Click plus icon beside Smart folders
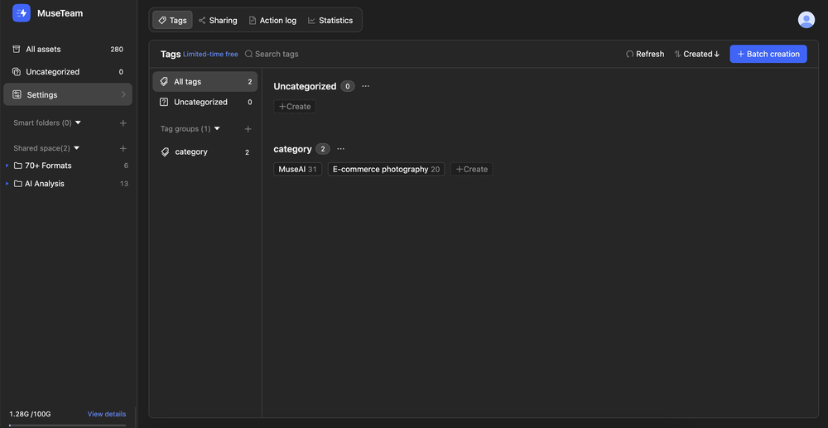This screenshot has height=428, width=828. pyautogui.click(x=123, y=123)
